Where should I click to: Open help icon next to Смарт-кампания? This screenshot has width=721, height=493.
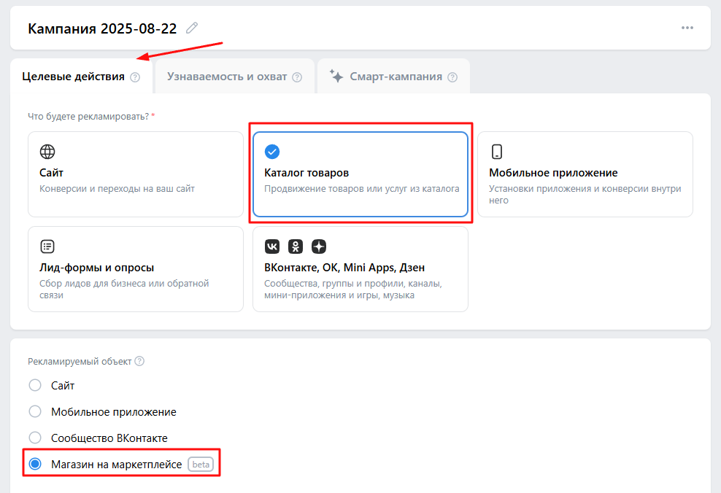[x=452, y=77]
